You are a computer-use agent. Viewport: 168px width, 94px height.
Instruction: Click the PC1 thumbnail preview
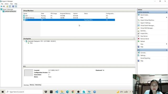(29, 73)
